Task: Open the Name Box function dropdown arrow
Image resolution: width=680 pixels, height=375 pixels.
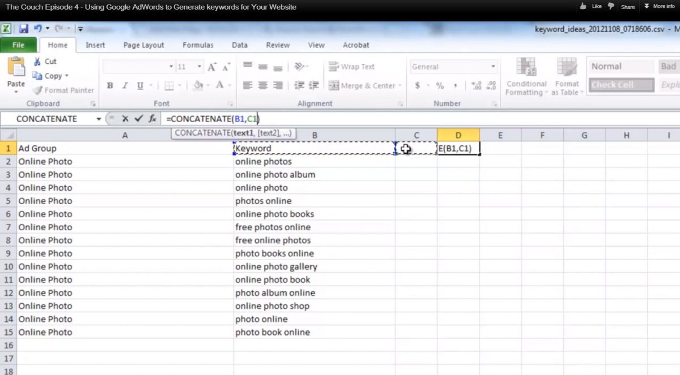Action: pyautogui.click(x=99, y=119)
